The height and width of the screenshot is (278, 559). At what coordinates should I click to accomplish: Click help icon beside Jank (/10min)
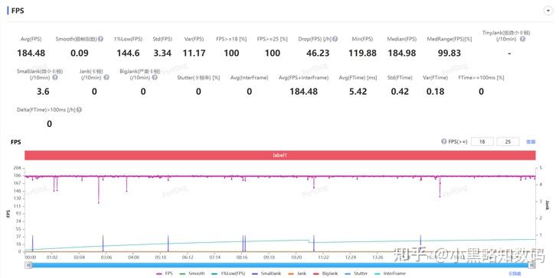click(x=106, y=77)
